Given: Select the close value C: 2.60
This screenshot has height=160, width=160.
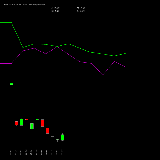Looking at the screenshot, I should [55, 8].
